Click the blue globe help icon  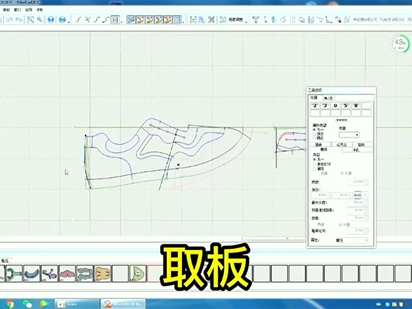[x=51, y=20]
